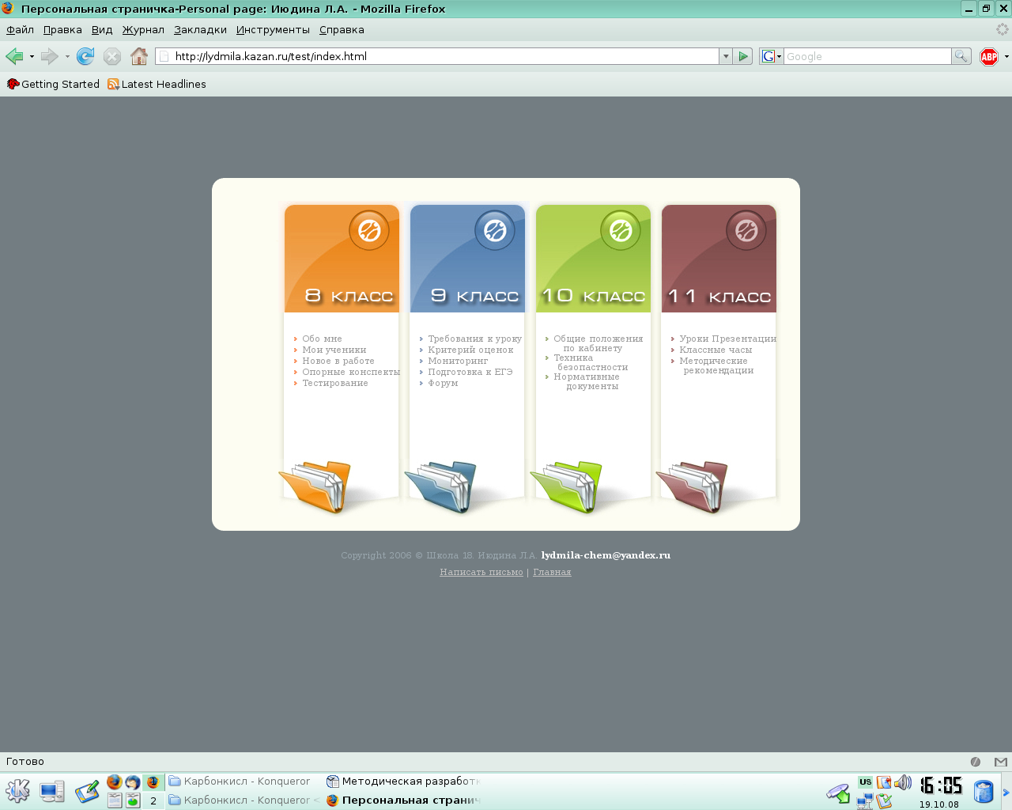The height and width of the screenshot is (810, 1012).
Task: Click the blue 9 класс folder icon
Action: 442,487
